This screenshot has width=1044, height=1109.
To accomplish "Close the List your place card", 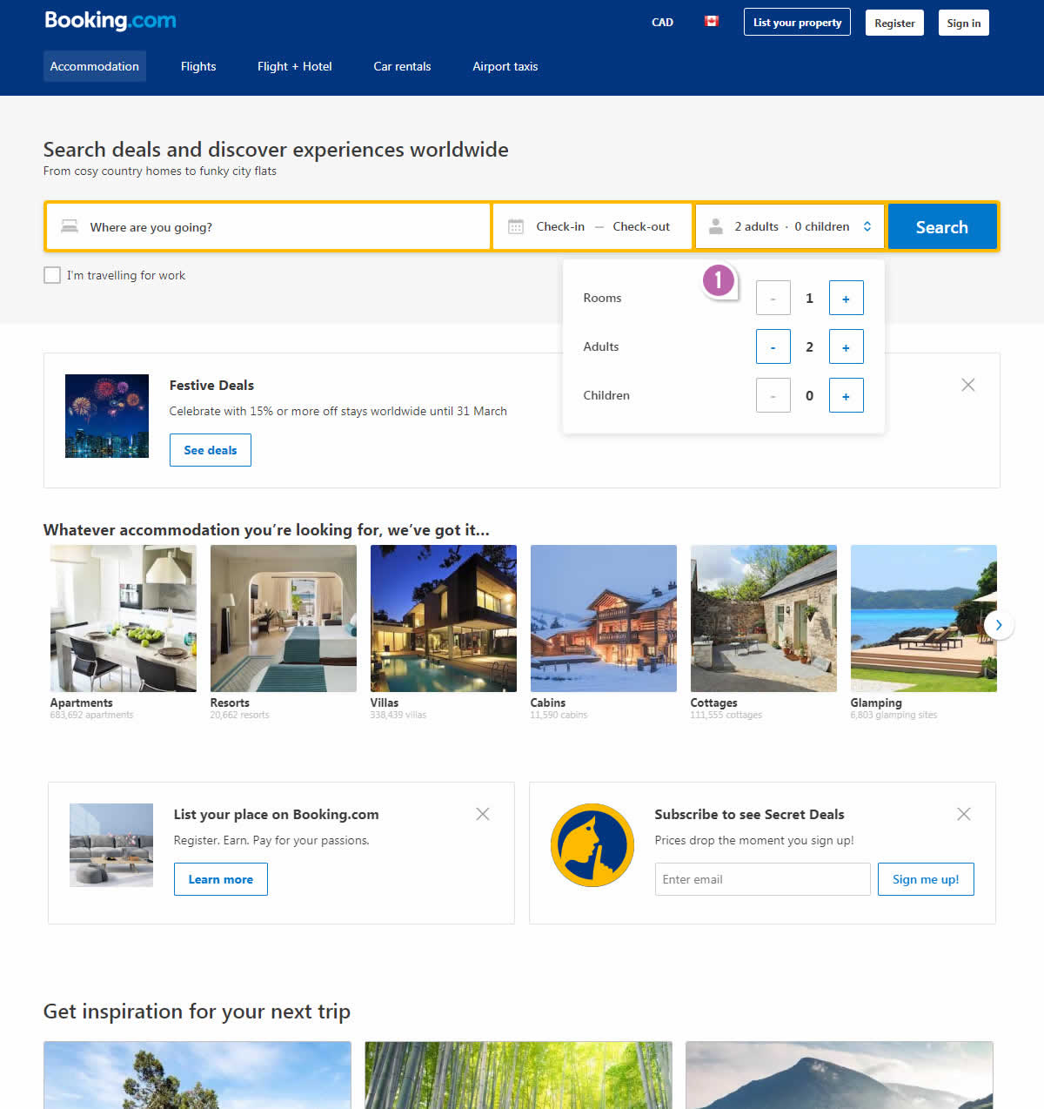I will (482, 814).
